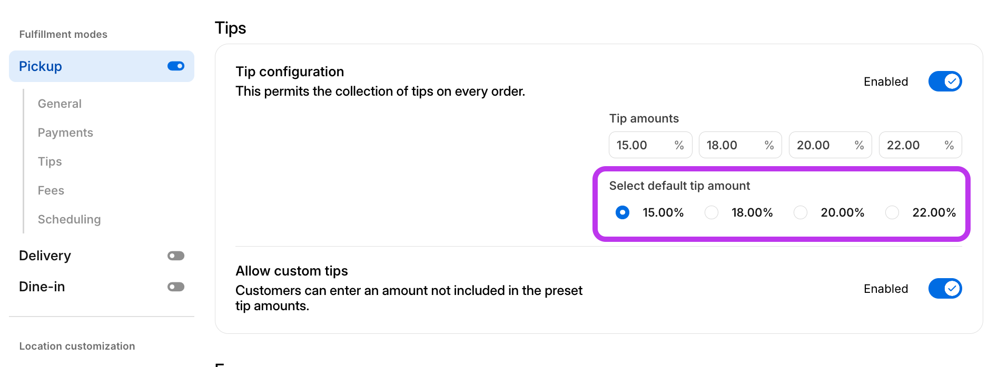Disable the Tip configuration toggle
1008x367 pixels.
point(945,81)
